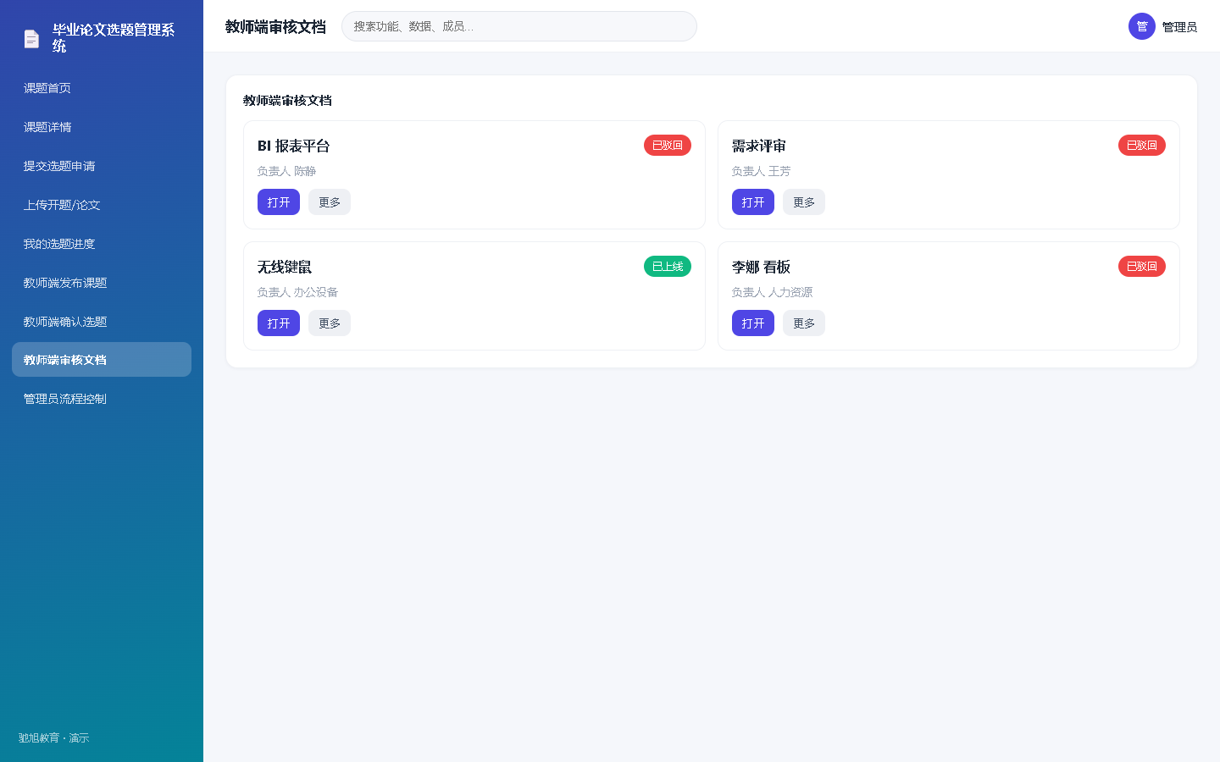The height and width of the screenshot is (762, 1220).
Task: Click the 管理员 username label
Action: pyautogui.click(x=1179, y=27)
